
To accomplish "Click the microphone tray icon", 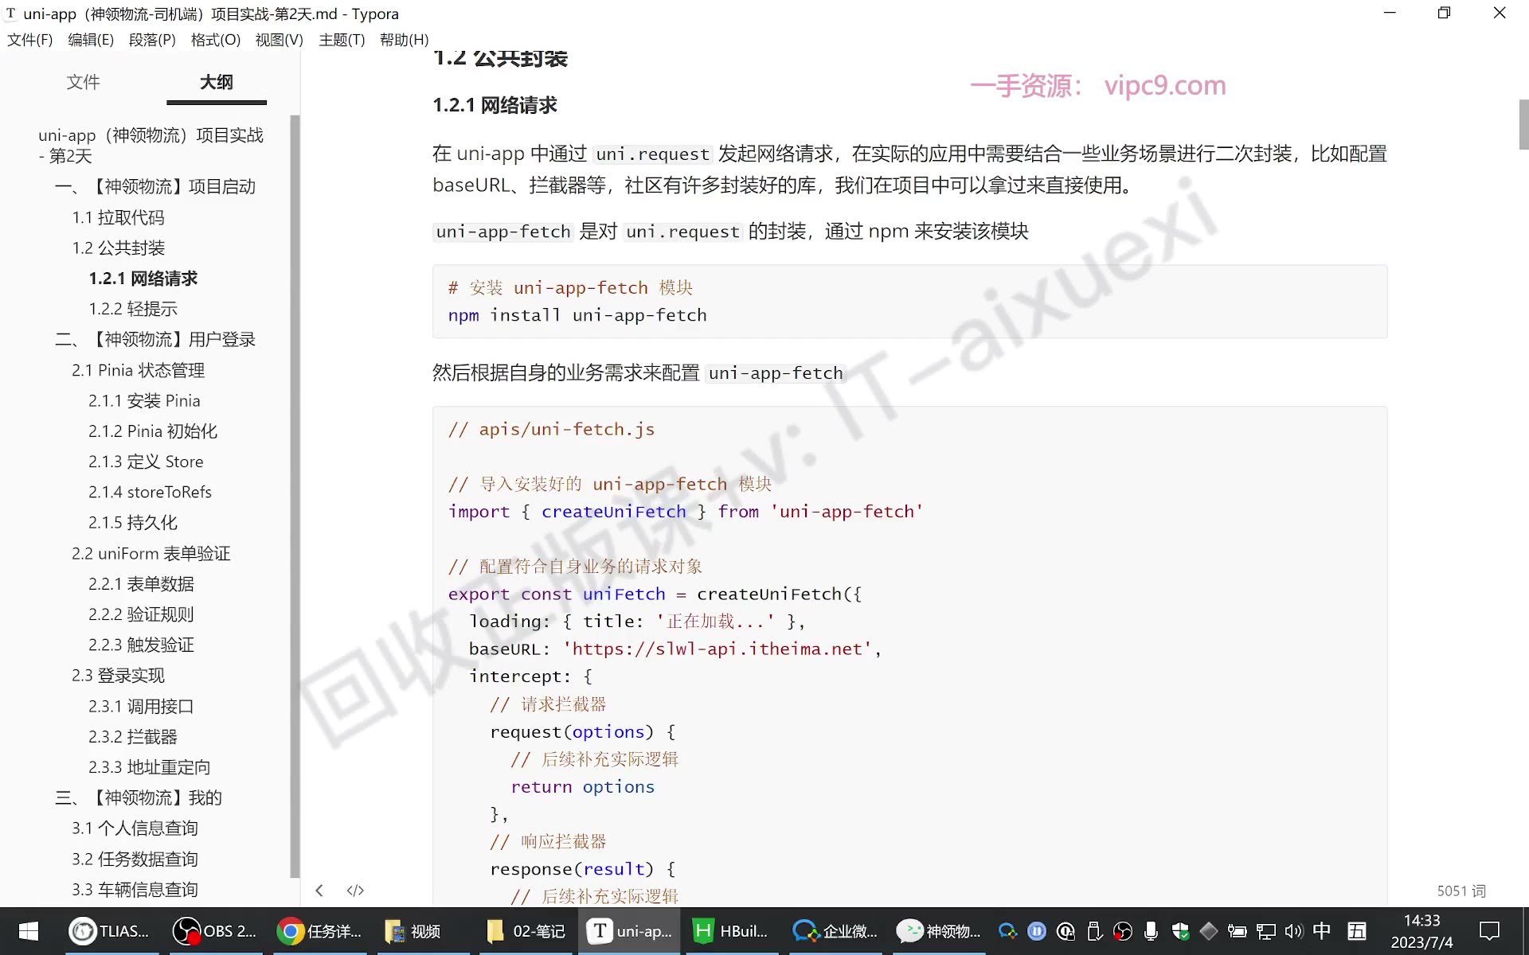I will [x=1151, y=931].
